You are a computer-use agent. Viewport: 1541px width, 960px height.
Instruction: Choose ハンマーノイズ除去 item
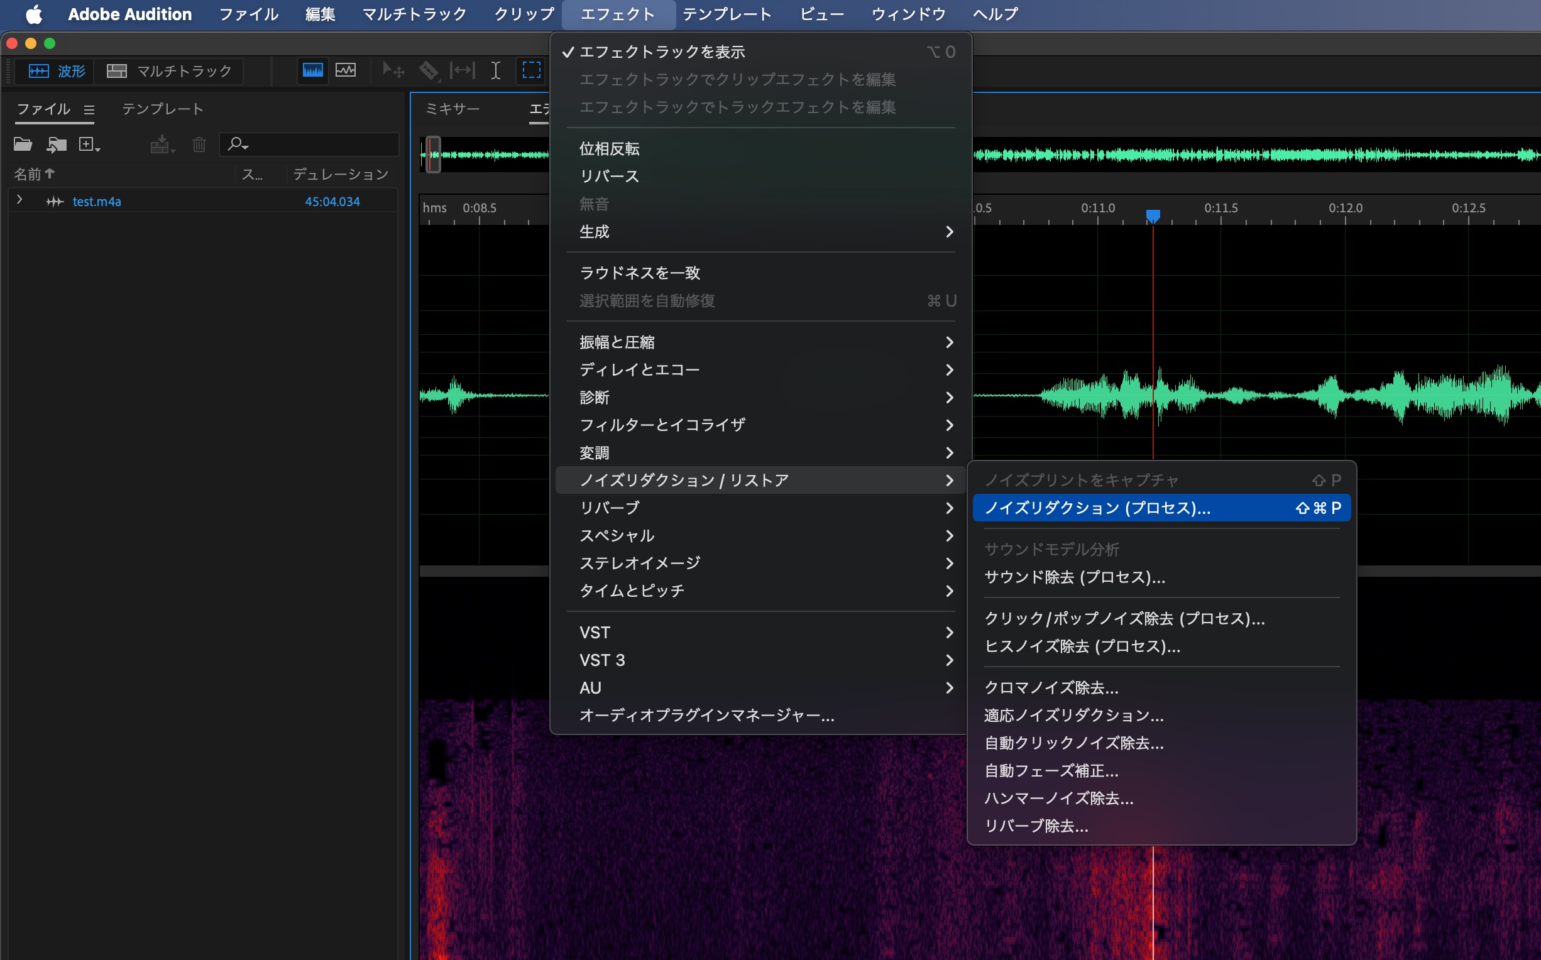pos(1161,798)
